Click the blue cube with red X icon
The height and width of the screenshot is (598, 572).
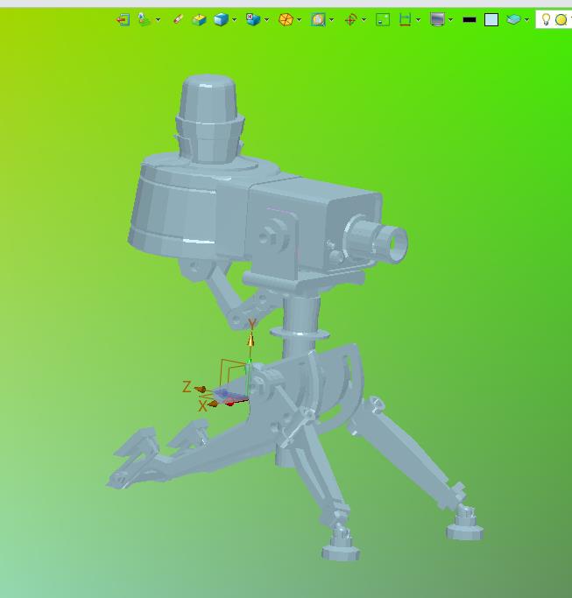click(253, 19)
